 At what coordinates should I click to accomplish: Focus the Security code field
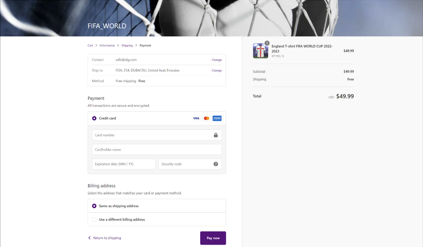pos(190,164)
